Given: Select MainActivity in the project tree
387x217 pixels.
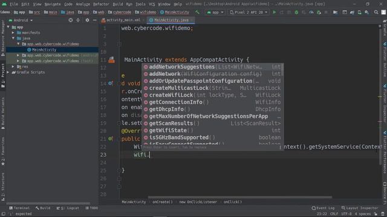Looking at the screenshot, I should click(x=52, y=49).
